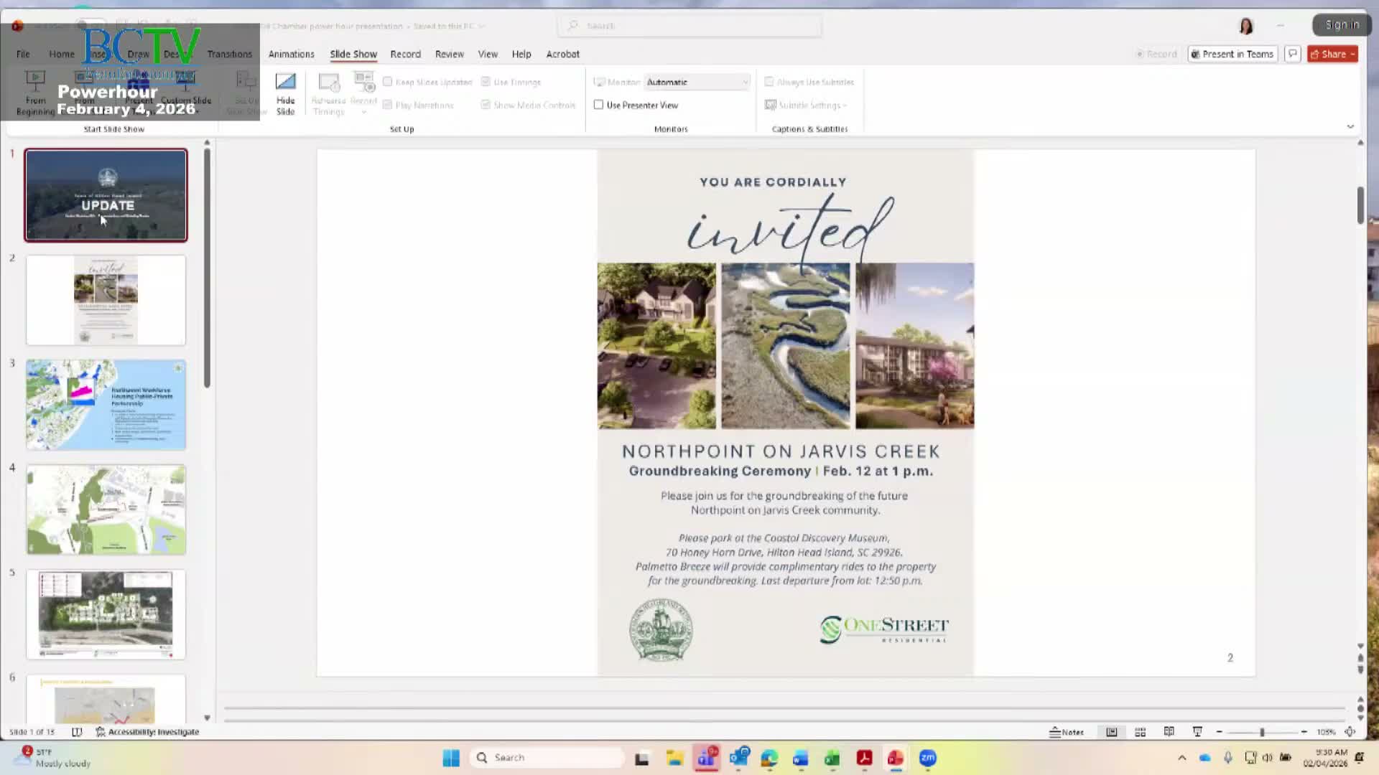Viewport: 1379px width, 775px height.
Task: Open Reading View from status bar
Action: (x=1169, y=732)
